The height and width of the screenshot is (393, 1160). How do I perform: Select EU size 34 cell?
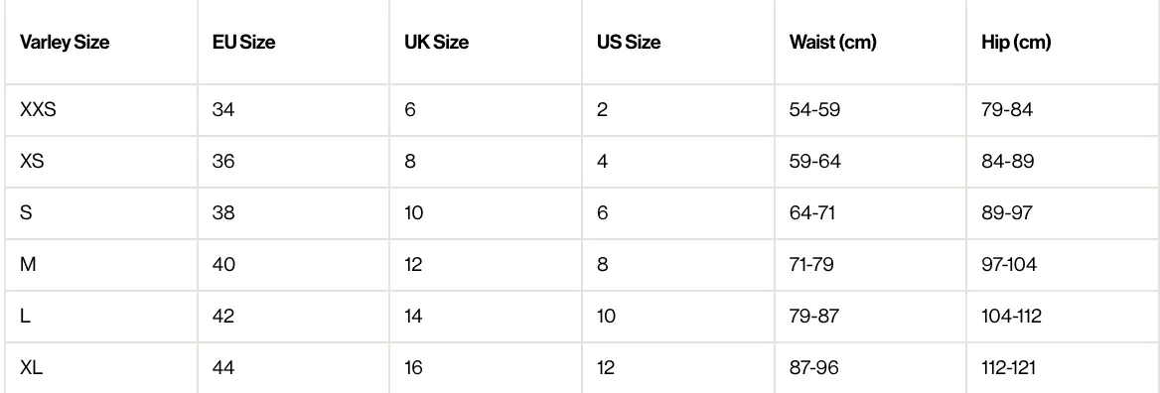(223, 110)
